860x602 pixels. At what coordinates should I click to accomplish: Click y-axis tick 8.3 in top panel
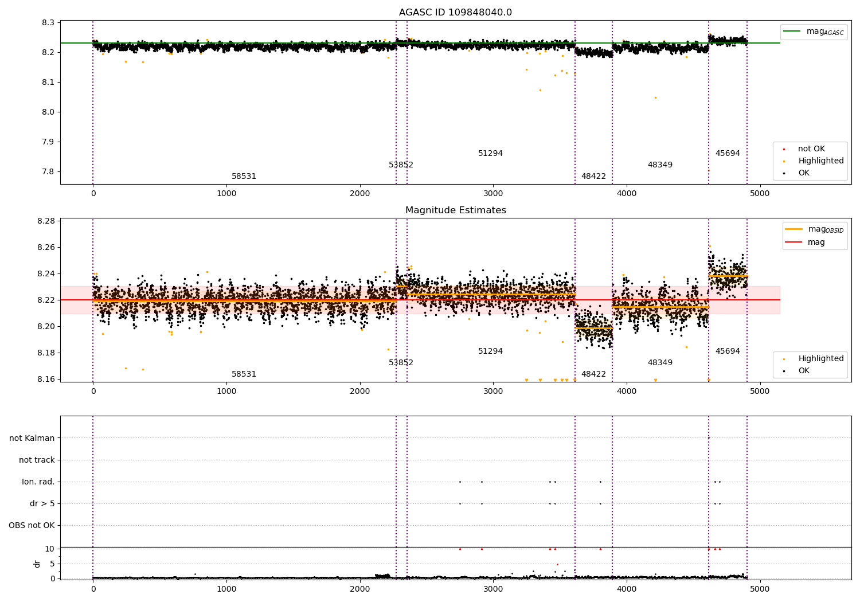[x=48, y=23]
